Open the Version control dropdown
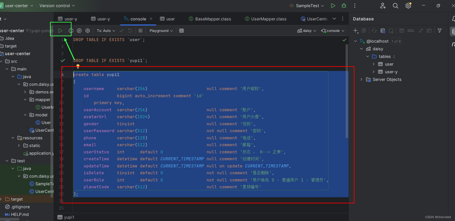The height and width of the screenshot is (221, 455). point(57,6)
